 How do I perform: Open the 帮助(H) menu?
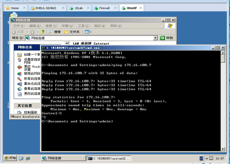tap(116, 26)
